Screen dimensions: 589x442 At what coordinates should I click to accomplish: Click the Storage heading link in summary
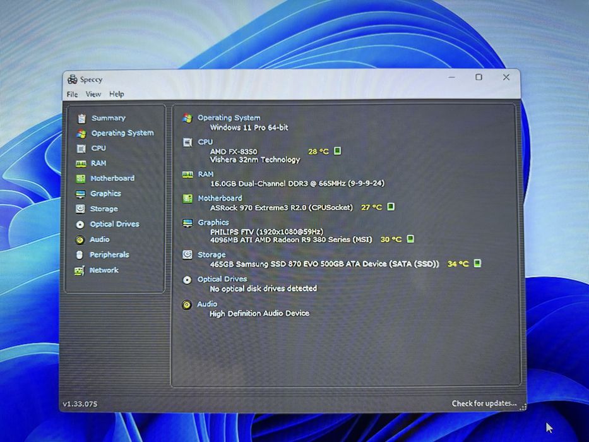pyautogui.click(x=211, y=255)
